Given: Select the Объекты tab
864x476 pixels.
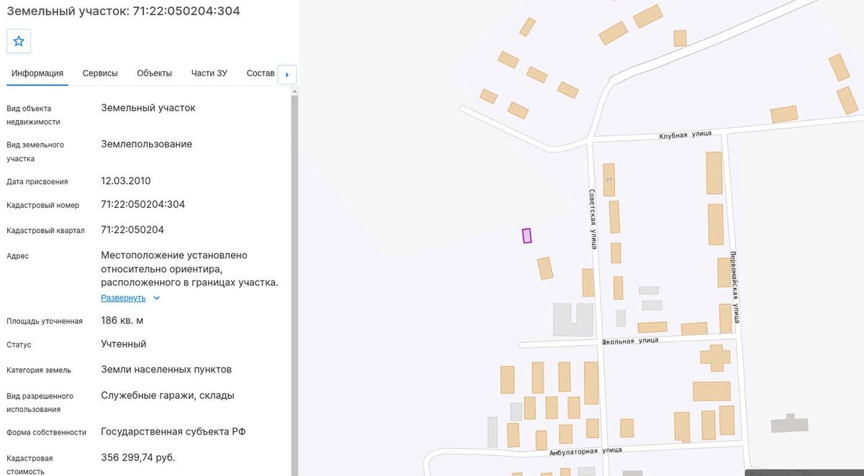Looking at the screenshot, I should (x=154, y=73).
